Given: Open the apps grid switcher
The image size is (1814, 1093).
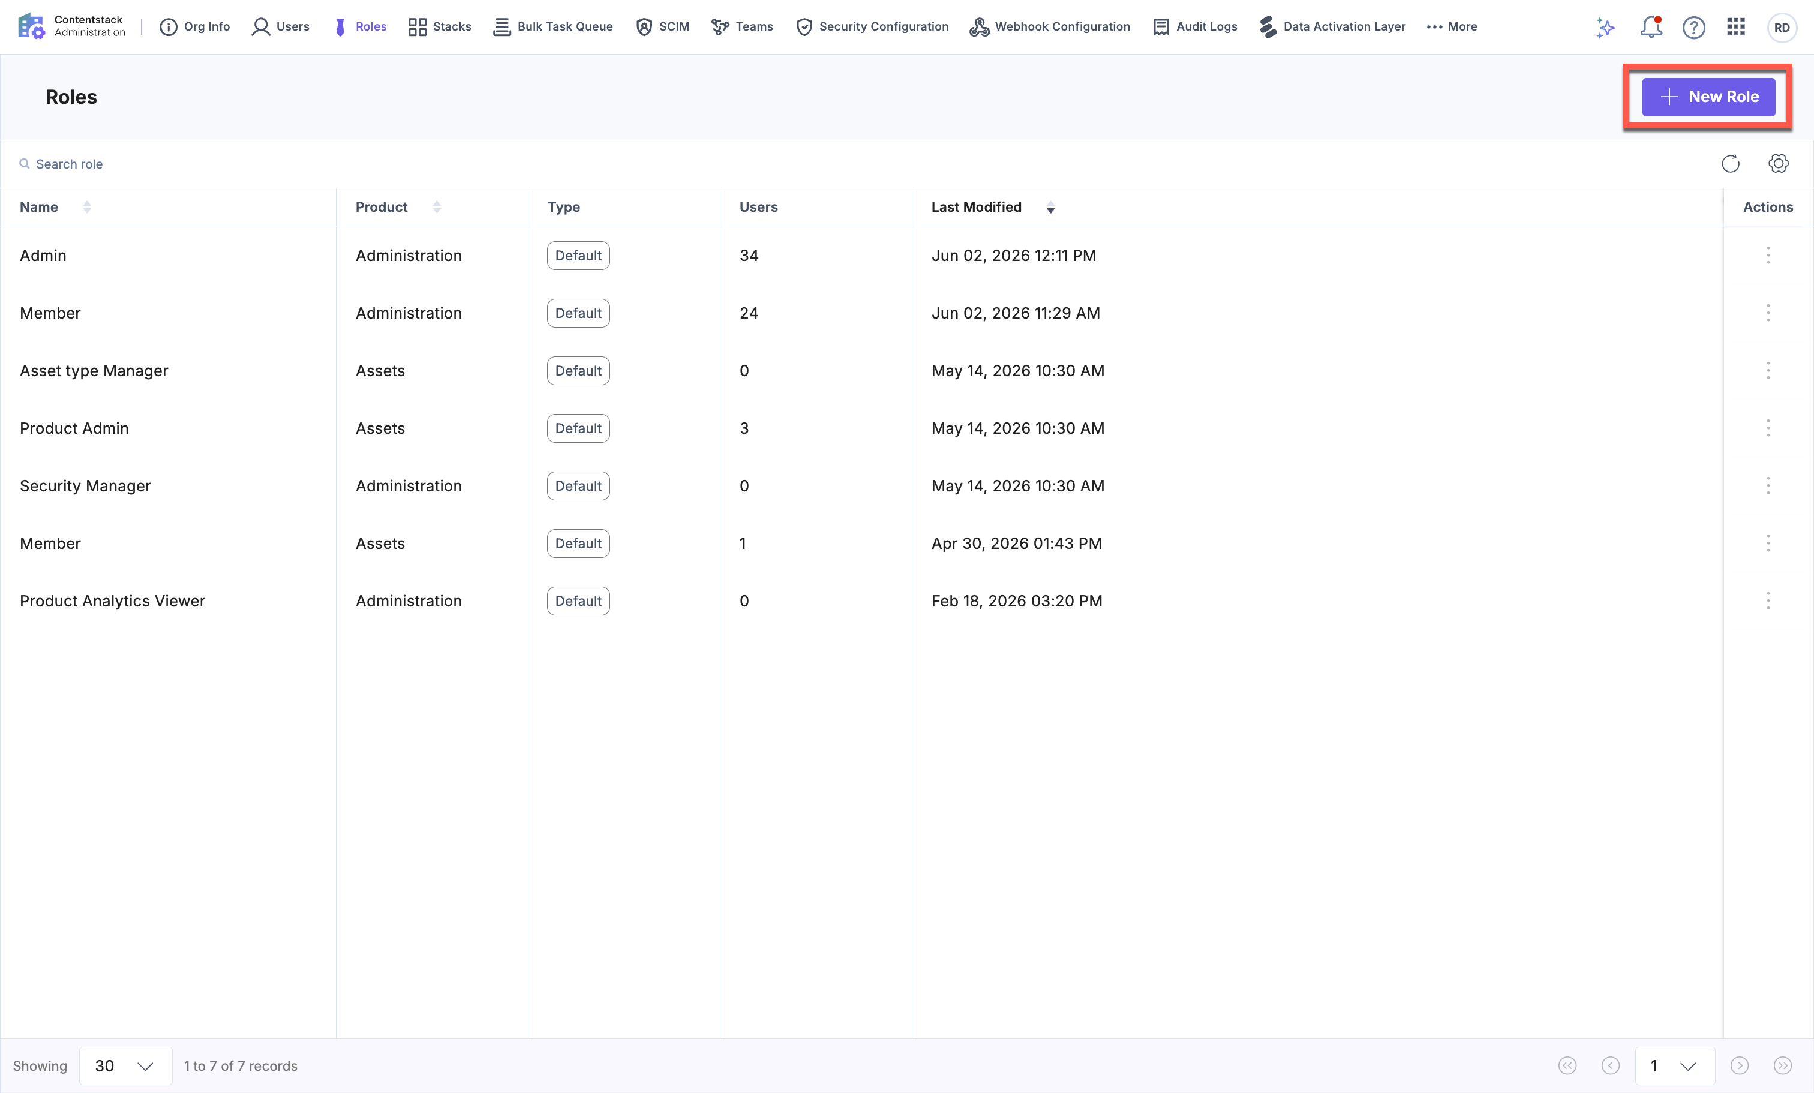Looking at the screenshot, I should coord(1736,27).
